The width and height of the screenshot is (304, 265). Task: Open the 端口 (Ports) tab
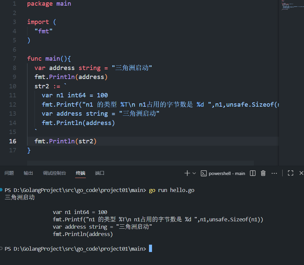coord(100,173)
